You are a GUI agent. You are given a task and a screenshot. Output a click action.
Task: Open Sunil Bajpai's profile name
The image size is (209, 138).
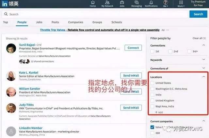27,45
